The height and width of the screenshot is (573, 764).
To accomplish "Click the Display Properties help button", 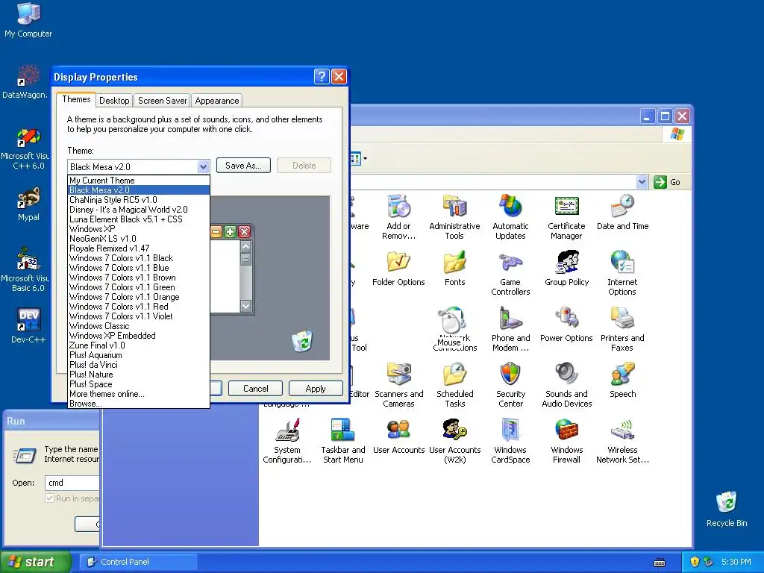I will [322, 77].
